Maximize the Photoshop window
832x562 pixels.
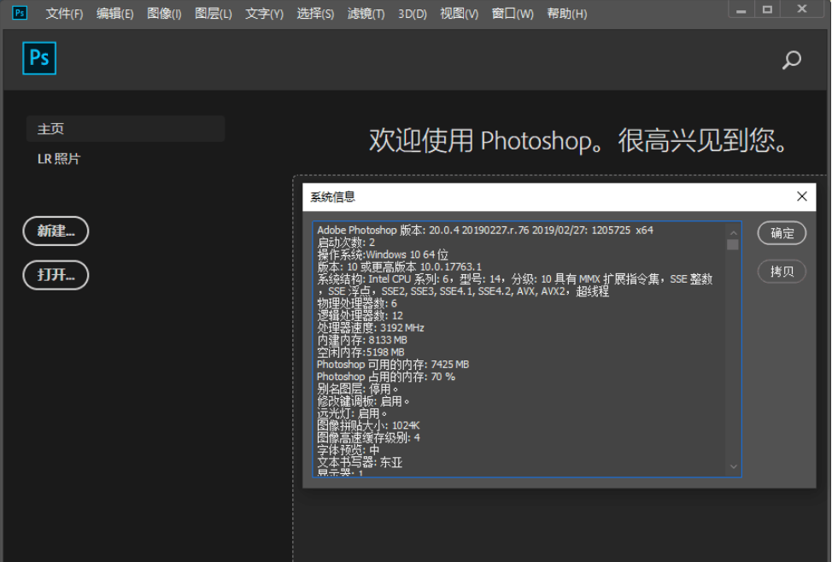pyautogui.click(x=767, y=9)
